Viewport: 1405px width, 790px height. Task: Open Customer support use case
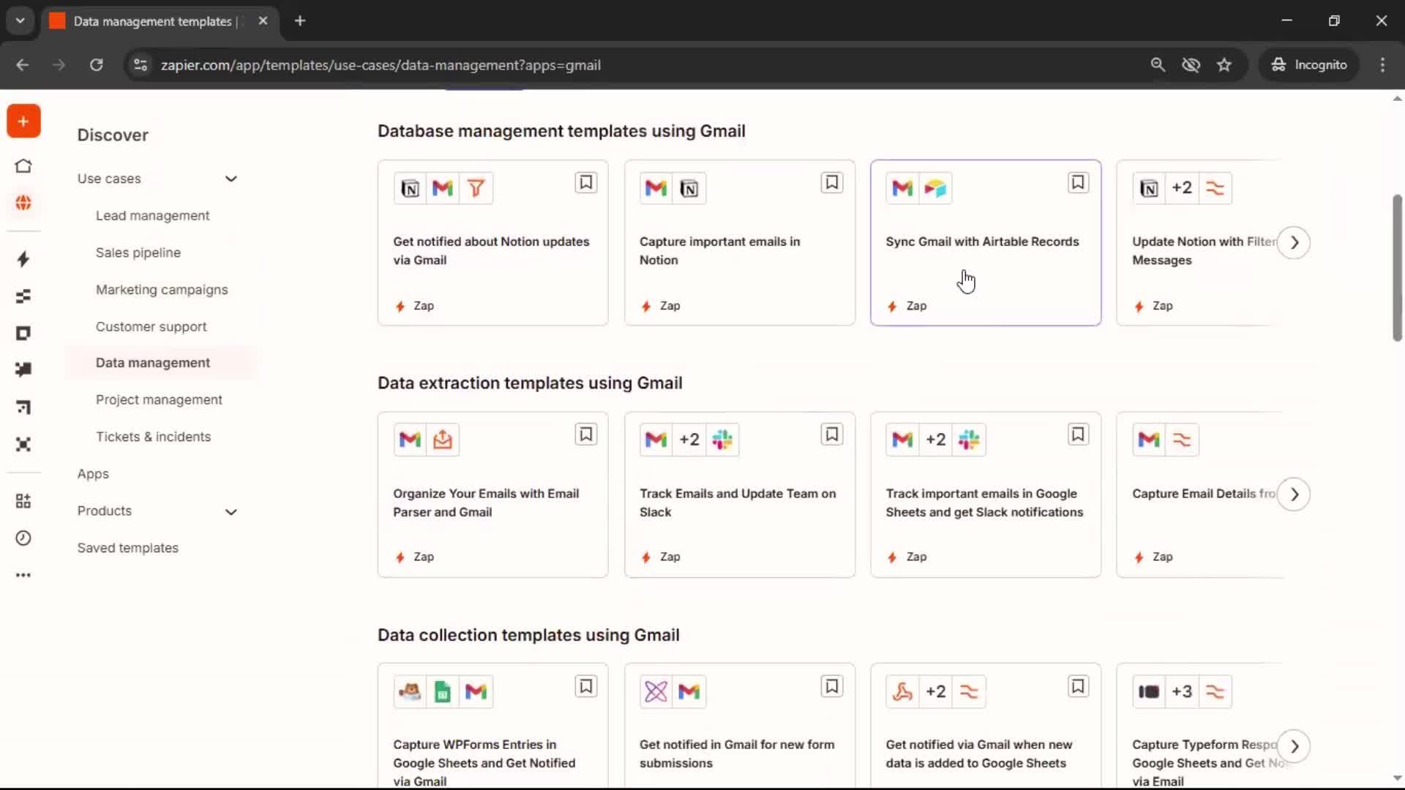151,327
